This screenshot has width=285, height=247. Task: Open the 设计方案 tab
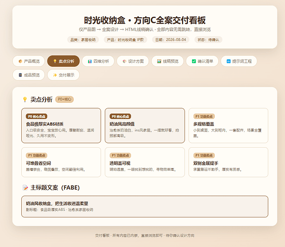133,61
